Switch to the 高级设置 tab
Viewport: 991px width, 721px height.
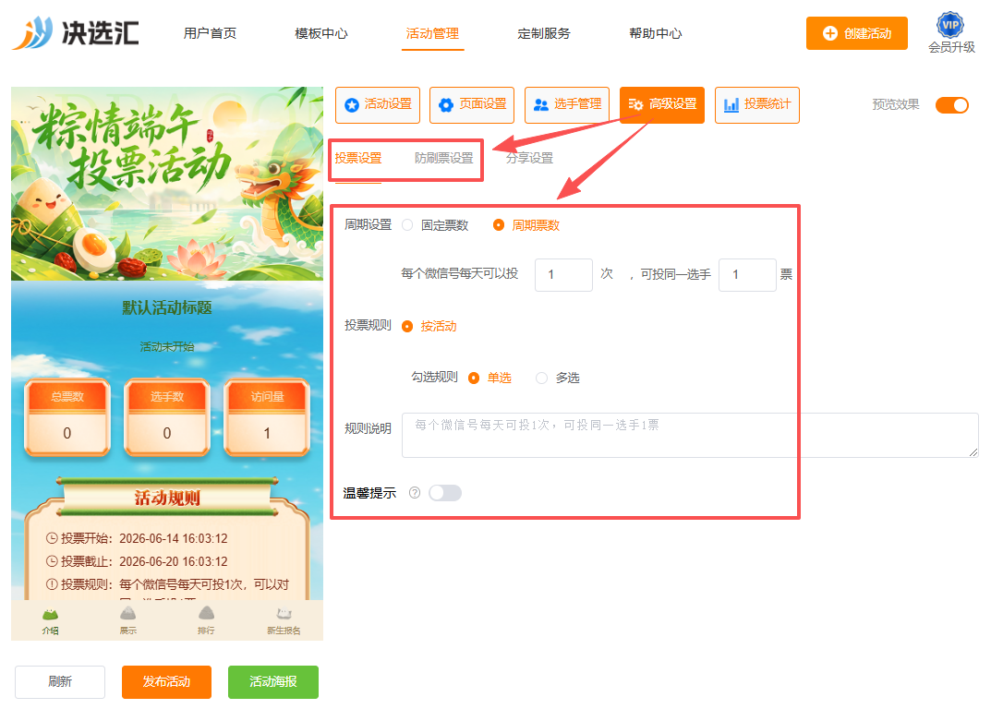(x=662, y=105)
